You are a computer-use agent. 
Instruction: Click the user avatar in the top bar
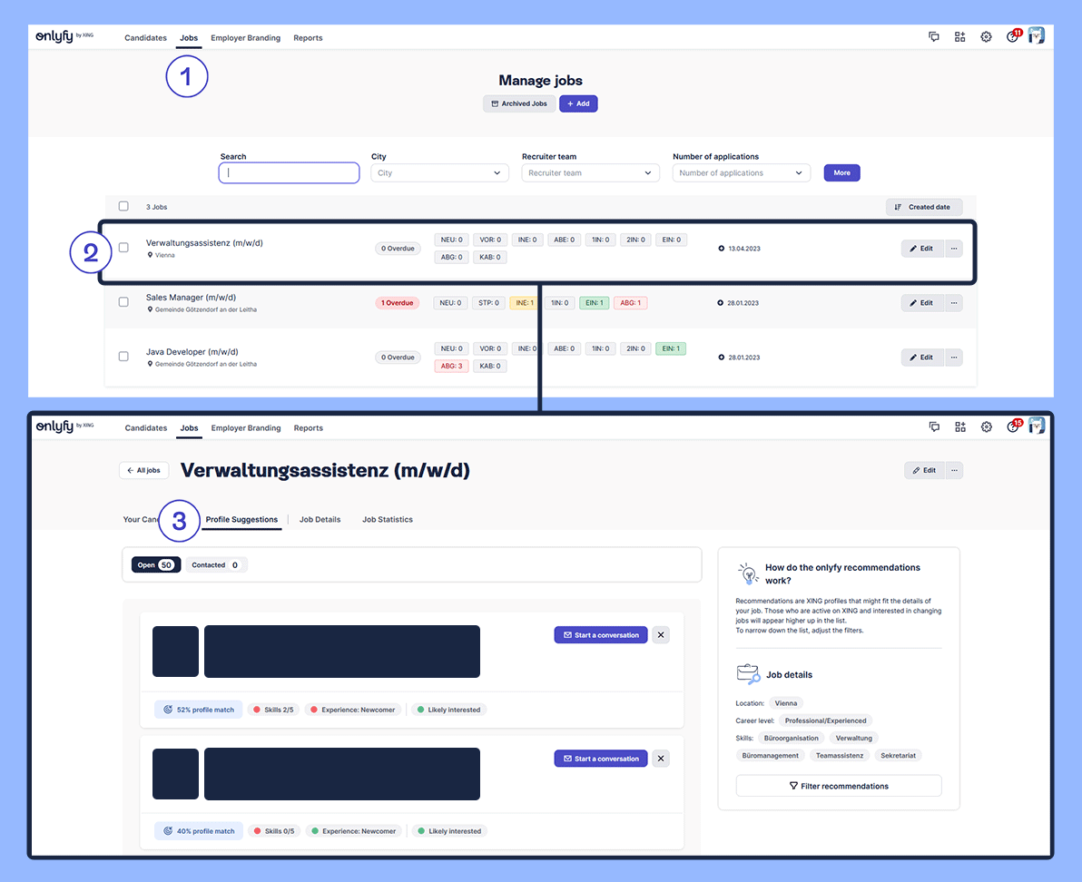tap(1037, 35)
